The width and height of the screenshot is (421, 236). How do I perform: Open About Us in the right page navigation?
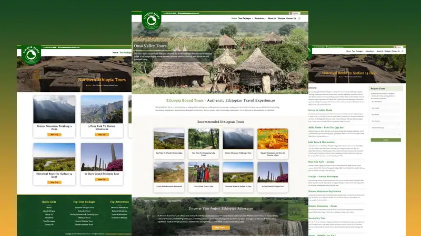[x=379, y=51]
